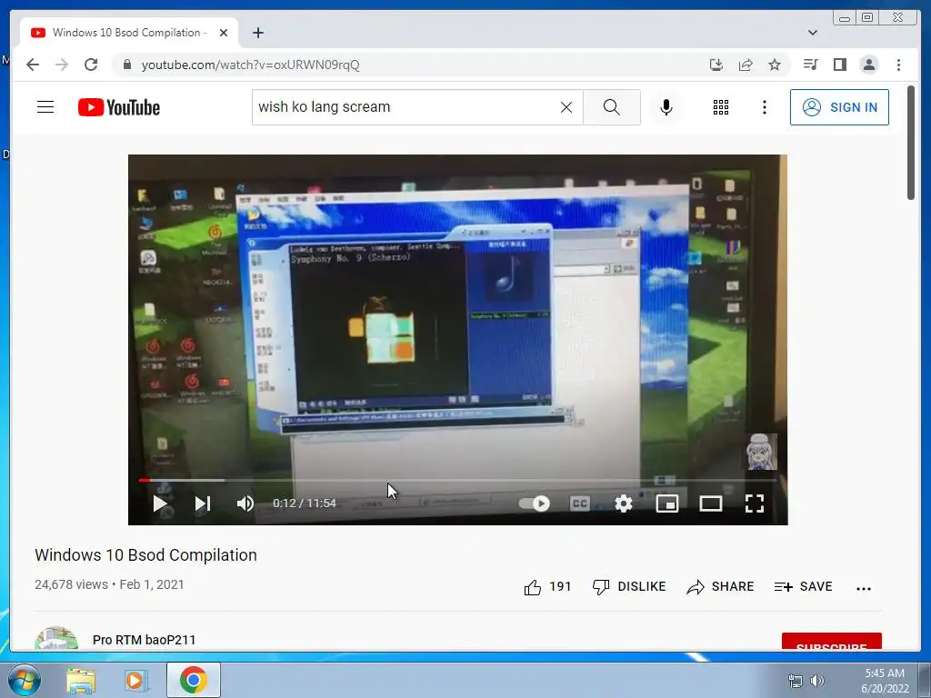Go back using the browser back arrow
This screenshot has width=931, height=698.
(x=33, y=65)
